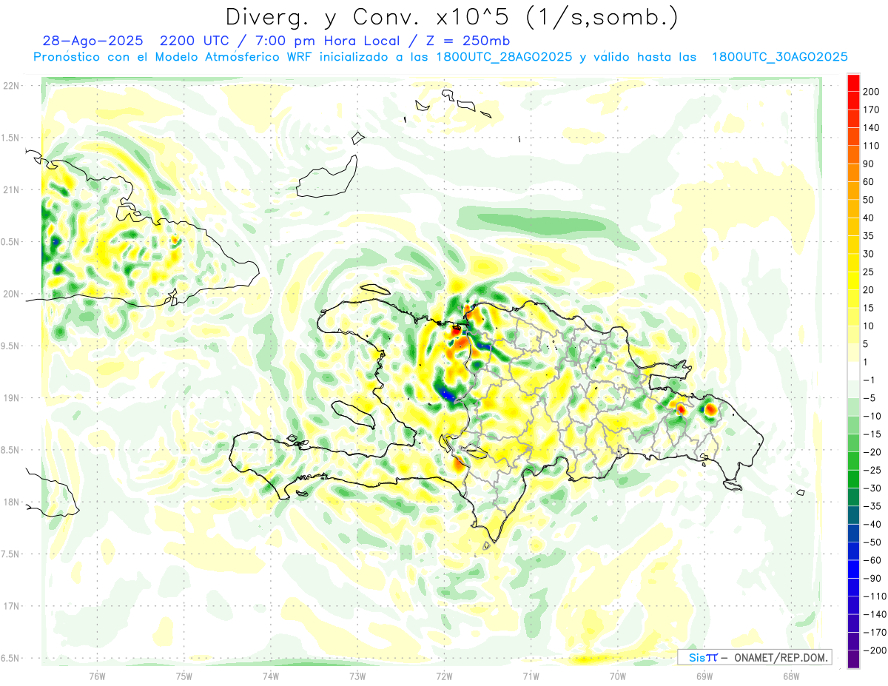Click the 'Pronostico con el Modelo Atmosferico WRF' text
The width and height of the screenshot is (888, 686).
174,57
